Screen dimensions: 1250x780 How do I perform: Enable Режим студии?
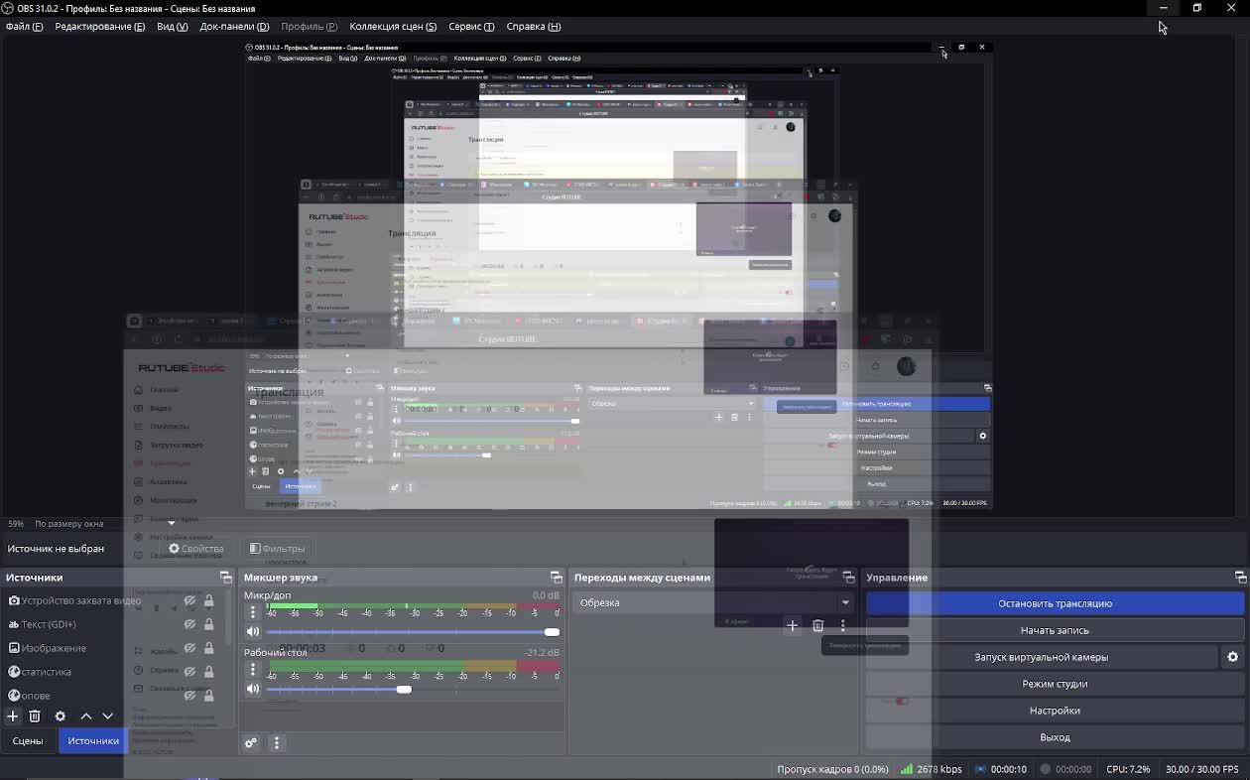(x=1055, y=684)
